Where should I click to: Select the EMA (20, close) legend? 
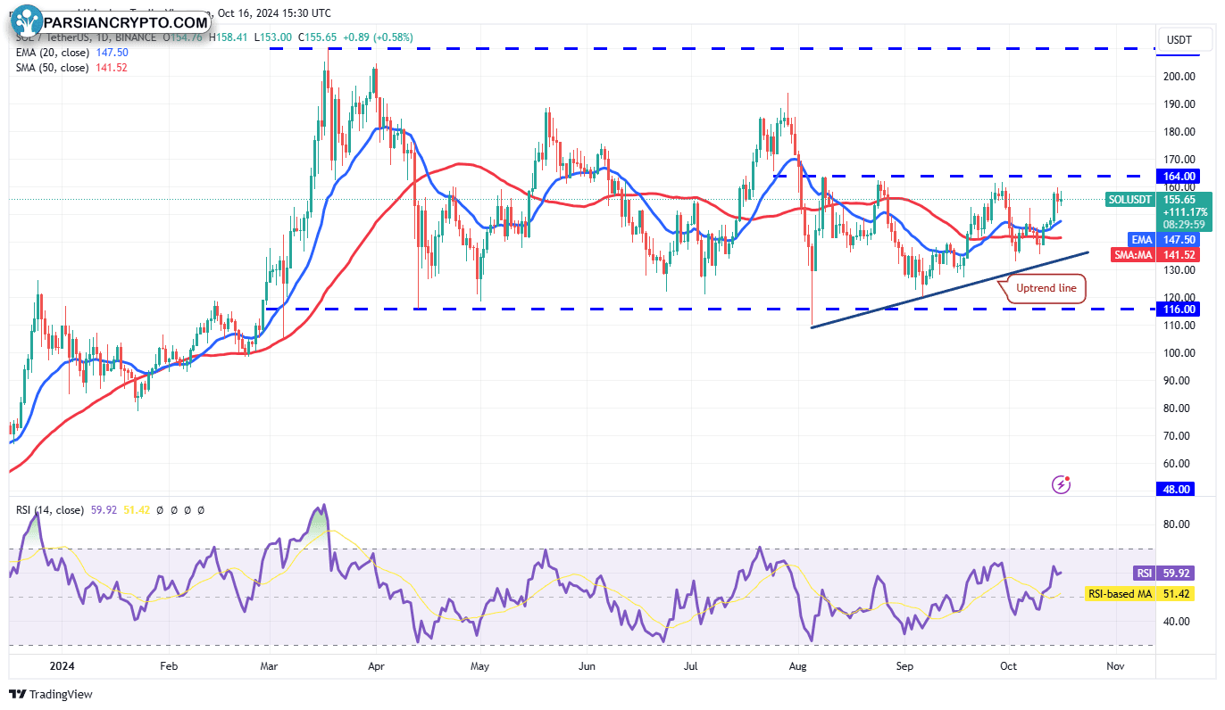pyautogui.click(x=52, y=53)
